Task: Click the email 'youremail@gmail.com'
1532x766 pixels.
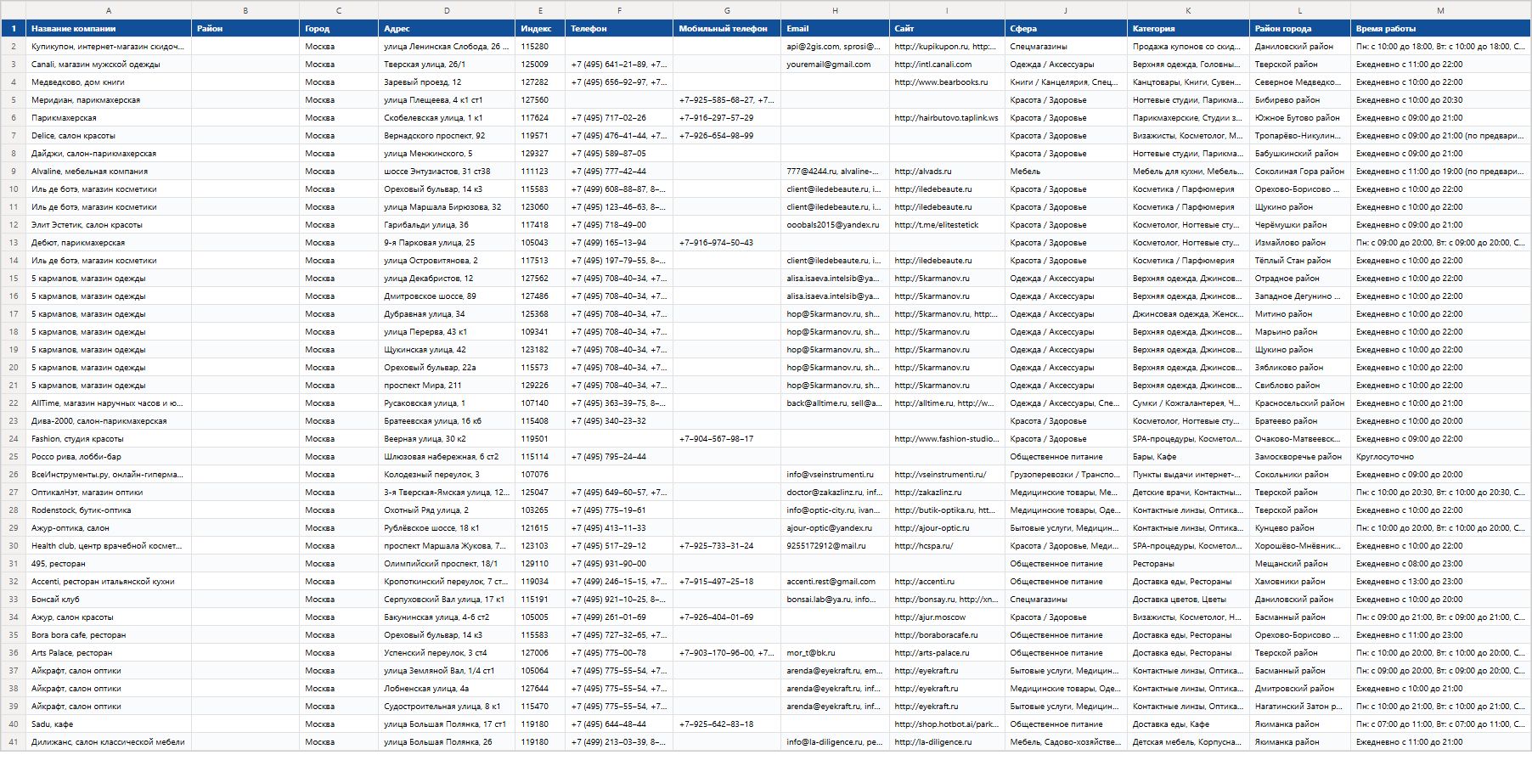Action: coord(835,65)
